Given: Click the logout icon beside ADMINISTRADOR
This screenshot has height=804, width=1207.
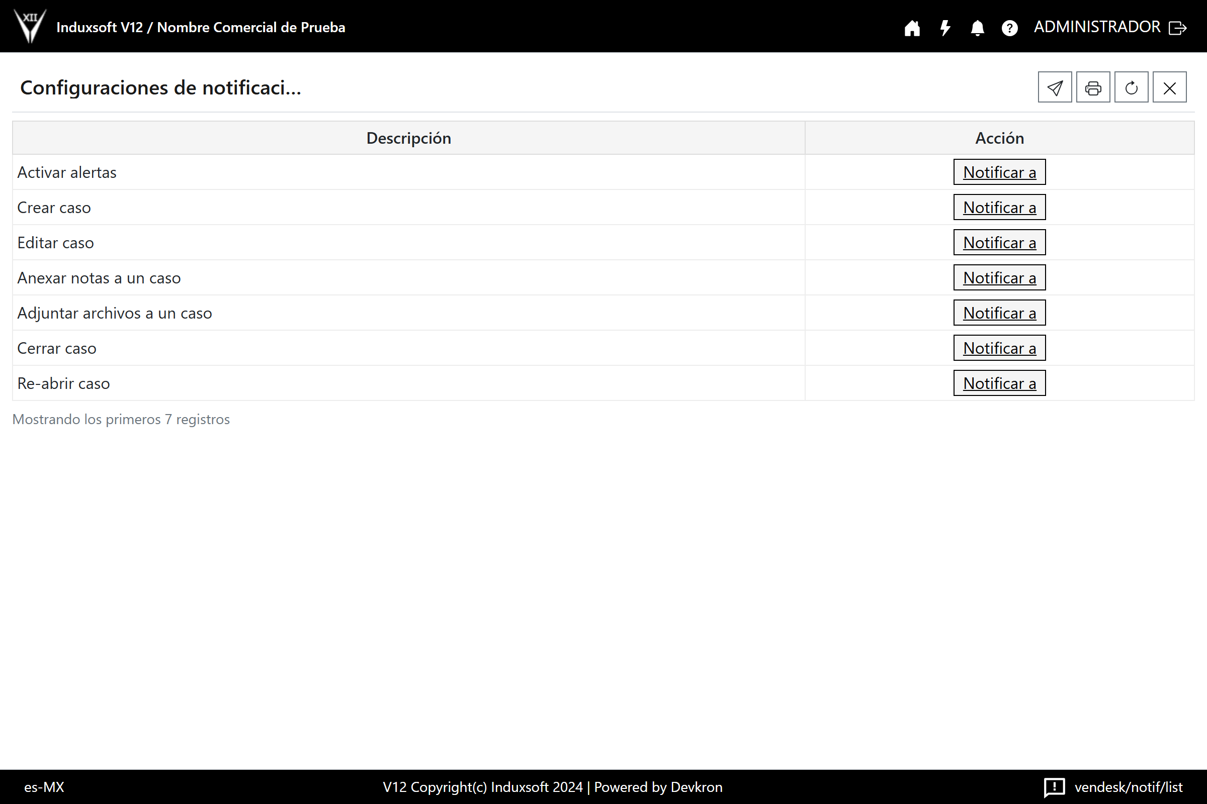Looking at the screenshot, I should 1177,28.
